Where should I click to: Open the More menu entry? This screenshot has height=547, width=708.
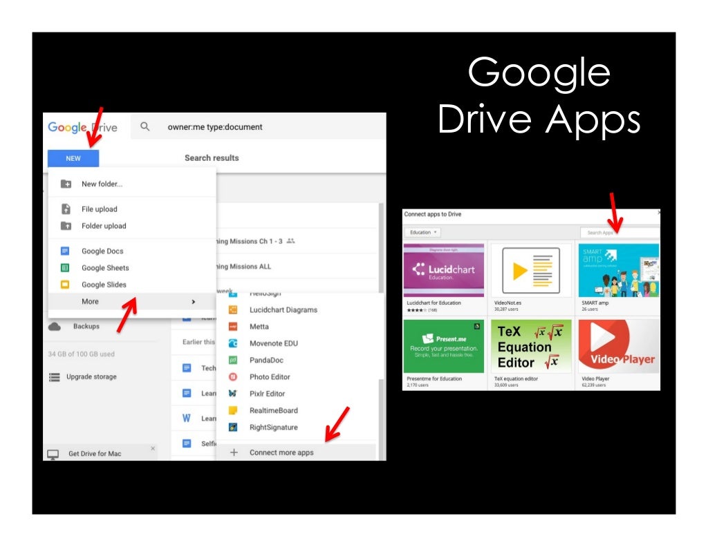coord(132,301)
